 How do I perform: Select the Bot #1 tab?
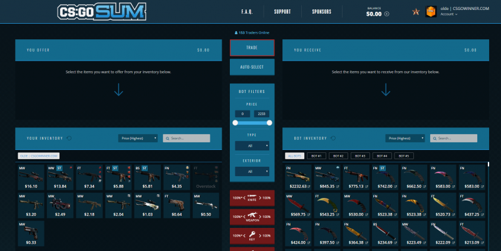click(316, 156)
